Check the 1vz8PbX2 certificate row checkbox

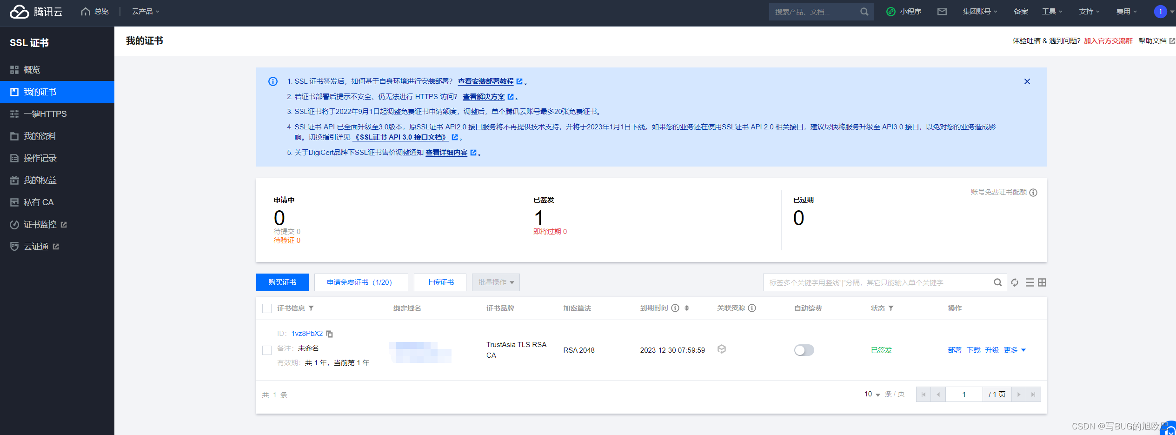click(267, 350)
